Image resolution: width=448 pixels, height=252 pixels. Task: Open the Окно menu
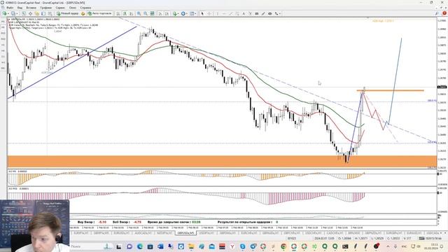tap(73, 8)
